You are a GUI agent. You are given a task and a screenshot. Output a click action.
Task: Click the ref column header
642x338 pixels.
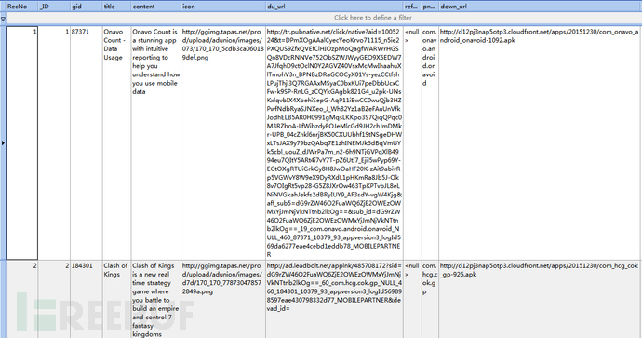click(x=412, y=7)
